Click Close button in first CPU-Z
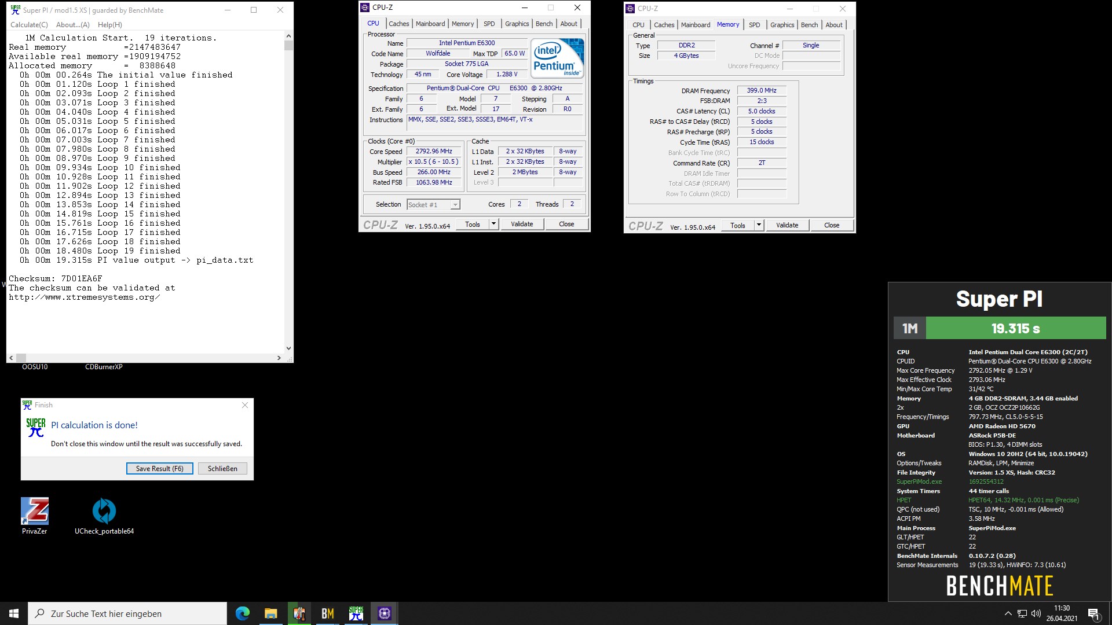 click(x=566, y=224)
